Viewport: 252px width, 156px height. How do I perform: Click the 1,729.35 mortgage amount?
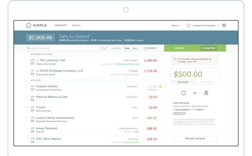(x=150, y=71)
